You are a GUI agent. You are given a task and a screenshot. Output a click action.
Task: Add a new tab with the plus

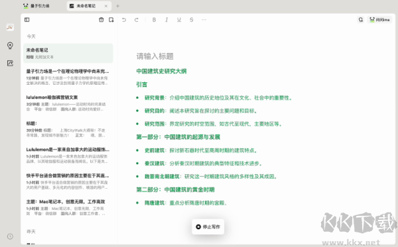click(117, 6)
